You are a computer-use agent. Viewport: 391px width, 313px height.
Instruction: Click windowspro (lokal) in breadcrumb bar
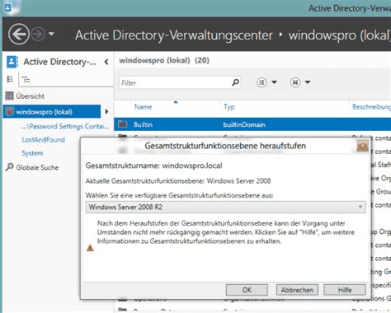(x=340, y=35)
